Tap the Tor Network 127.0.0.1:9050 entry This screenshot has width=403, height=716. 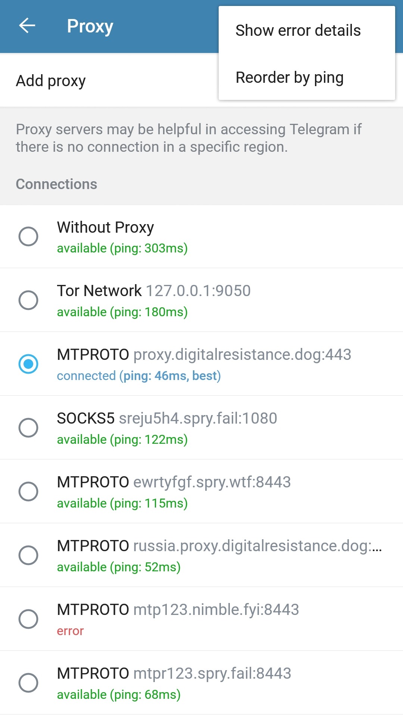(x=154, y=291)
